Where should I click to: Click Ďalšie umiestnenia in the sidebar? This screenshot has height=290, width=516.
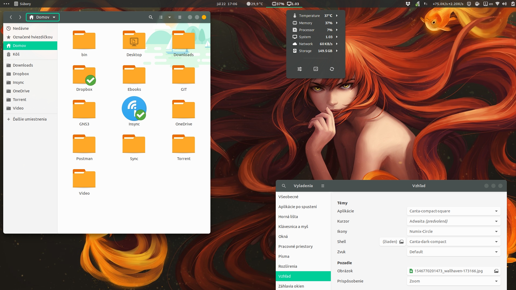(30, 119)
